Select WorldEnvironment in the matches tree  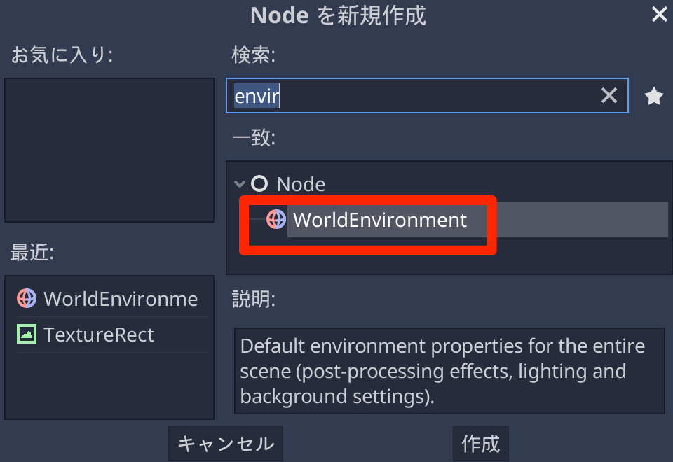(379, 219)
